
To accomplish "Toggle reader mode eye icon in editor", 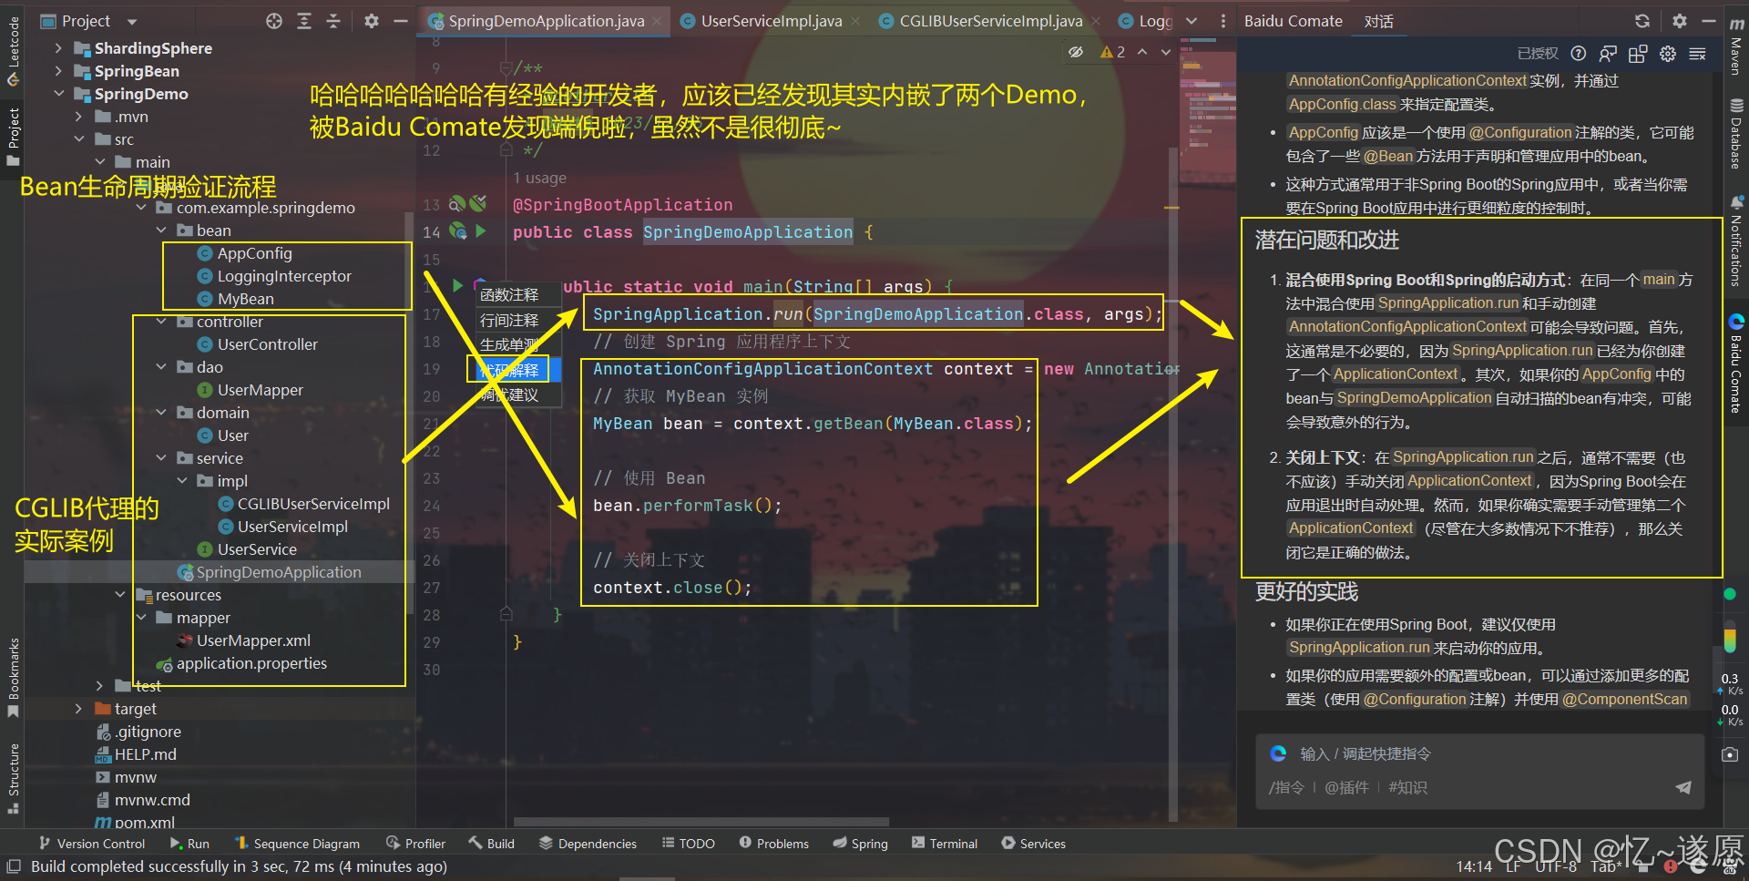I will coord(1076,52).
